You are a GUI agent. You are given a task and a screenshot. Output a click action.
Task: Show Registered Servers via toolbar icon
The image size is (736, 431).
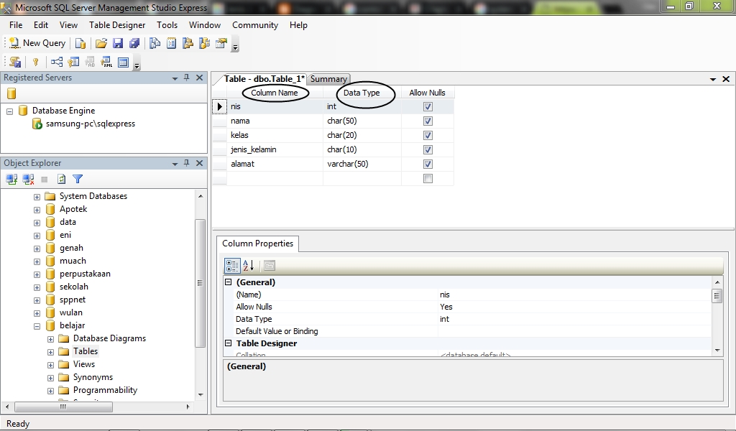coord(155,44)
